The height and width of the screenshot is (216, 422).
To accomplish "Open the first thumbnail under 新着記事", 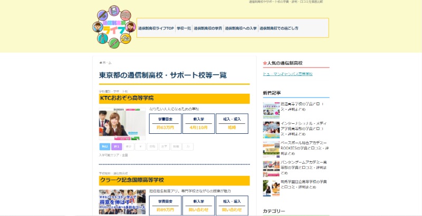I will [x=271, y=110].
